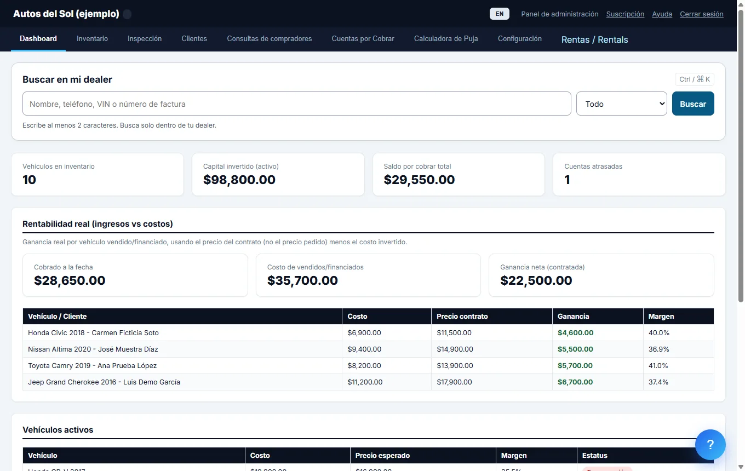Click the dark round badge beside Autos del Sol
This screenshot has width=745, height=471.
pos(127,14)
